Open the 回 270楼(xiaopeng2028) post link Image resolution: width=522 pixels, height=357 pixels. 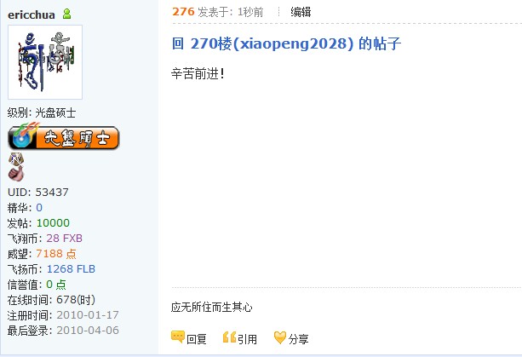point(286,43)
